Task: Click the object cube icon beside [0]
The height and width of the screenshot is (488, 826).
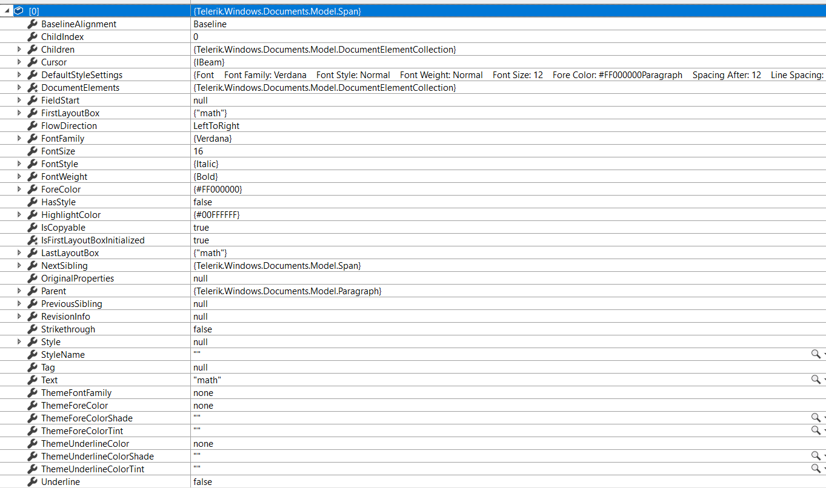Action: pos(19,11)
